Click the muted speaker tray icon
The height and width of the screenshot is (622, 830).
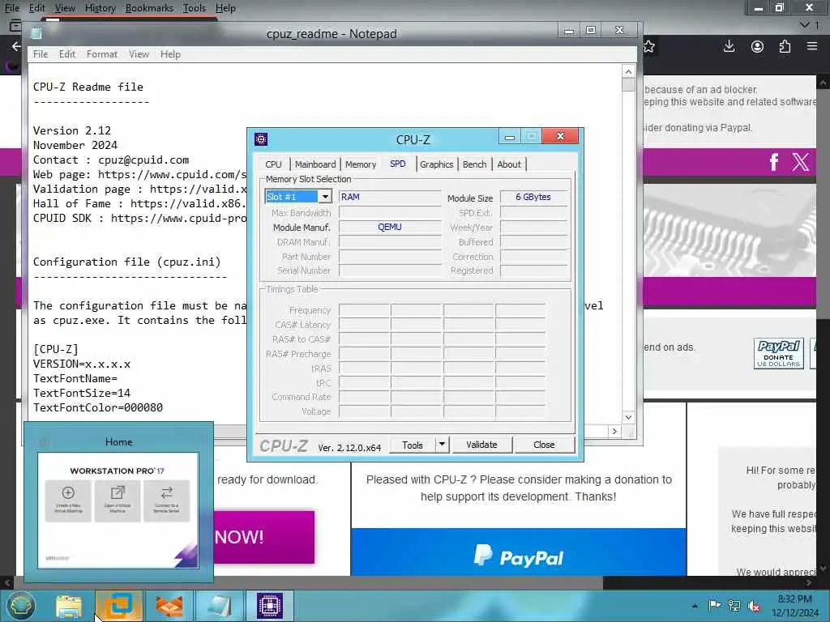[x=754, y=606]
